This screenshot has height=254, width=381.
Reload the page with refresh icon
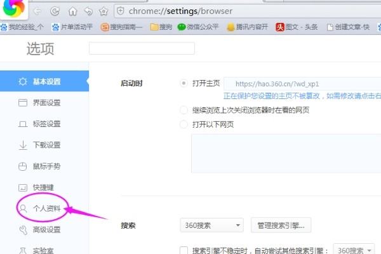(x=55, y=11)
